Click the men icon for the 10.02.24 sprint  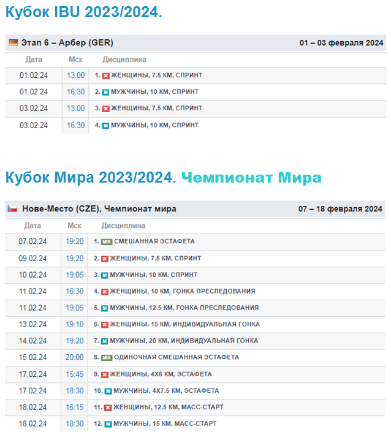pyautogui.click(x=105, y=275)
